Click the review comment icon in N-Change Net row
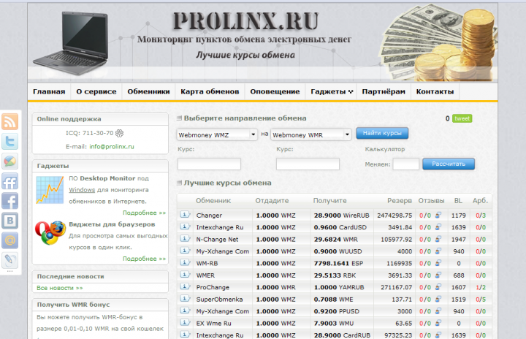 pos(438,239)
